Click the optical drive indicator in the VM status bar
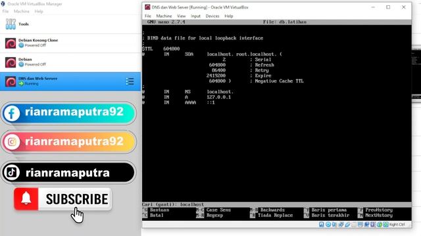 pos(328,224)
